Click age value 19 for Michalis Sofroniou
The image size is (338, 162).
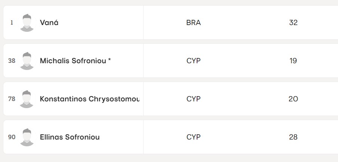(x=293, y=61)
